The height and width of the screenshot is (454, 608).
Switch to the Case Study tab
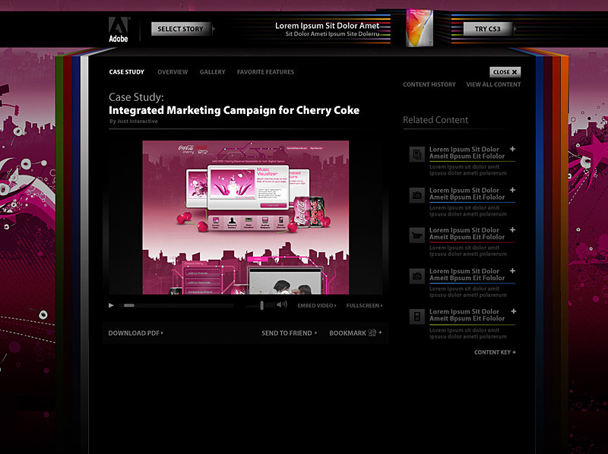point(126,72)
